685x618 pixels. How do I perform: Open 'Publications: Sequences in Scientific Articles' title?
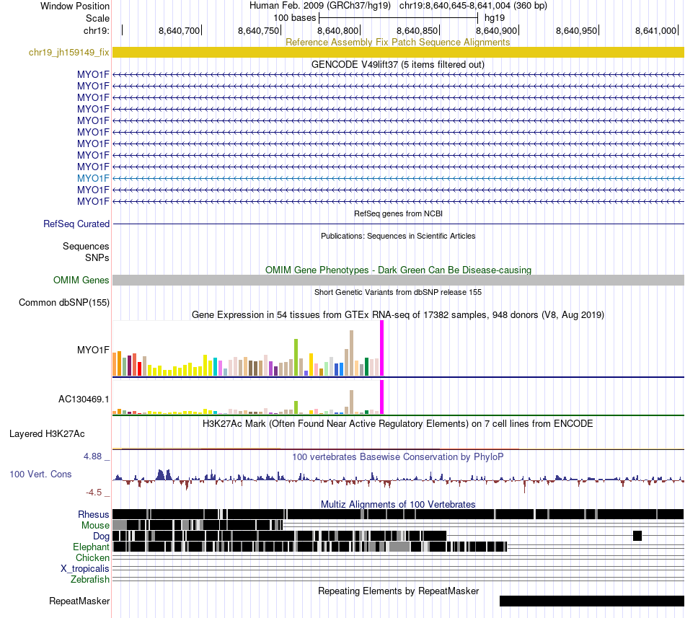398,236
